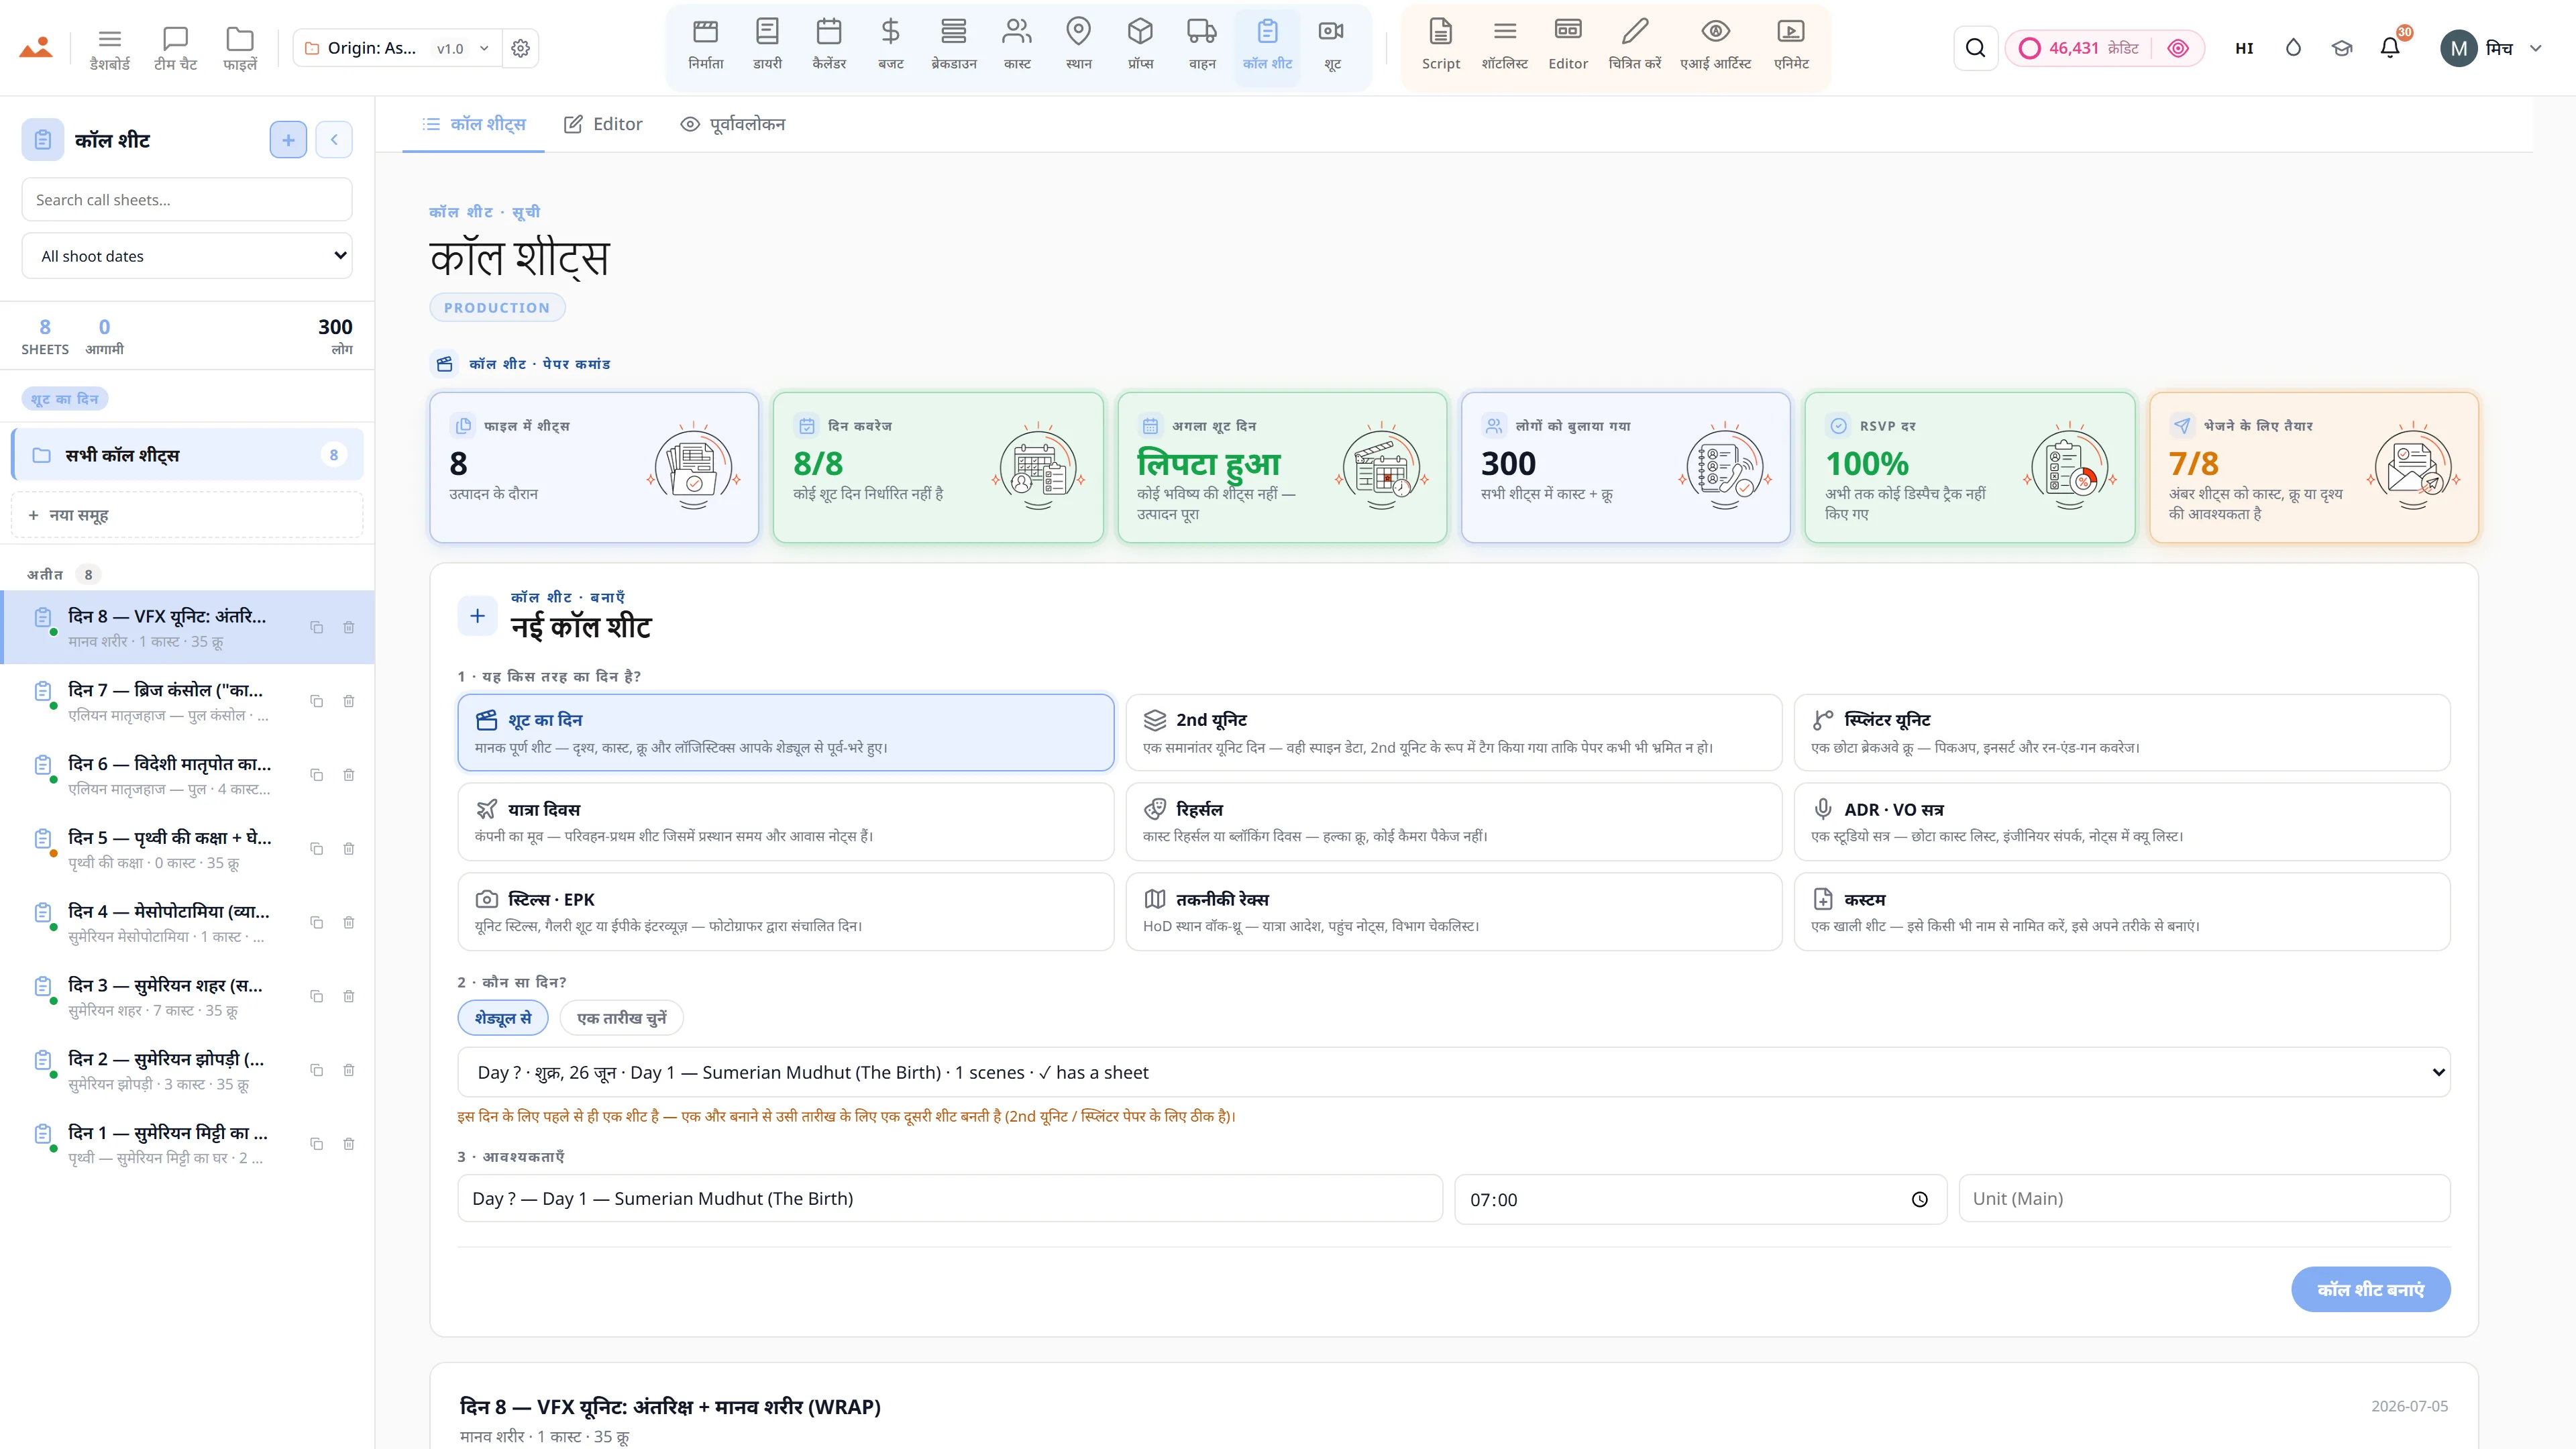This screenshot has height=1449, width=2576.
Task: Select एक तारीख चुनें day option
Action: click(x=621, y=1018)
